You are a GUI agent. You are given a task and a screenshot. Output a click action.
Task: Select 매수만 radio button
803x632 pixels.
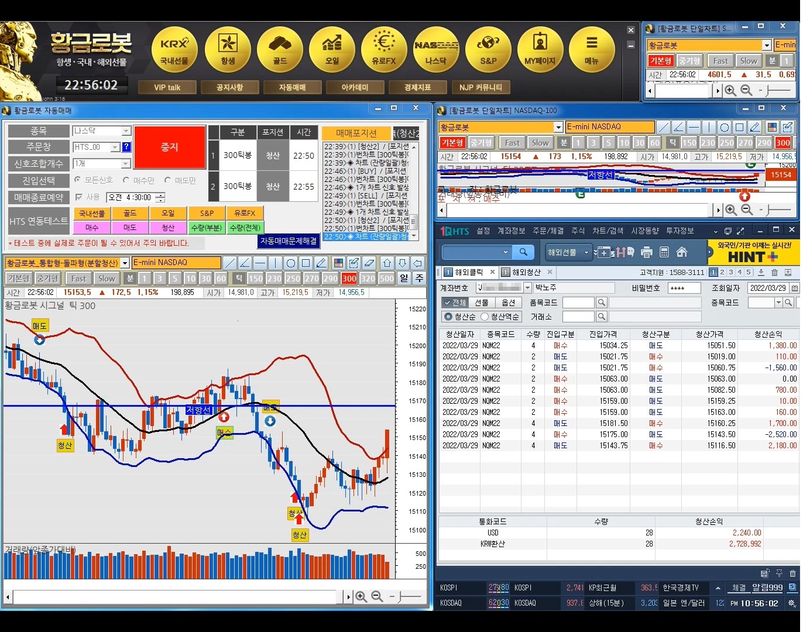pyautogui.click(x=126, y=180)
